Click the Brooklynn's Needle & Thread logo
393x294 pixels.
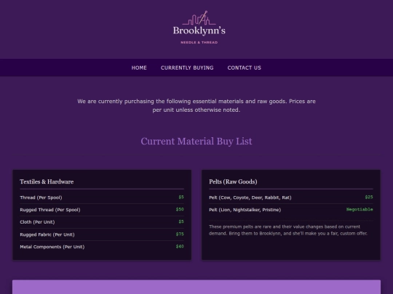[x=199, y=28]
